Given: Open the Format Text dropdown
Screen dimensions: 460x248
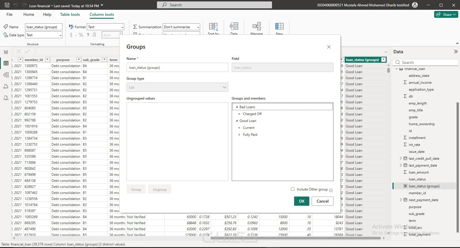Looking at the screenshot, I should click(106, 27).
